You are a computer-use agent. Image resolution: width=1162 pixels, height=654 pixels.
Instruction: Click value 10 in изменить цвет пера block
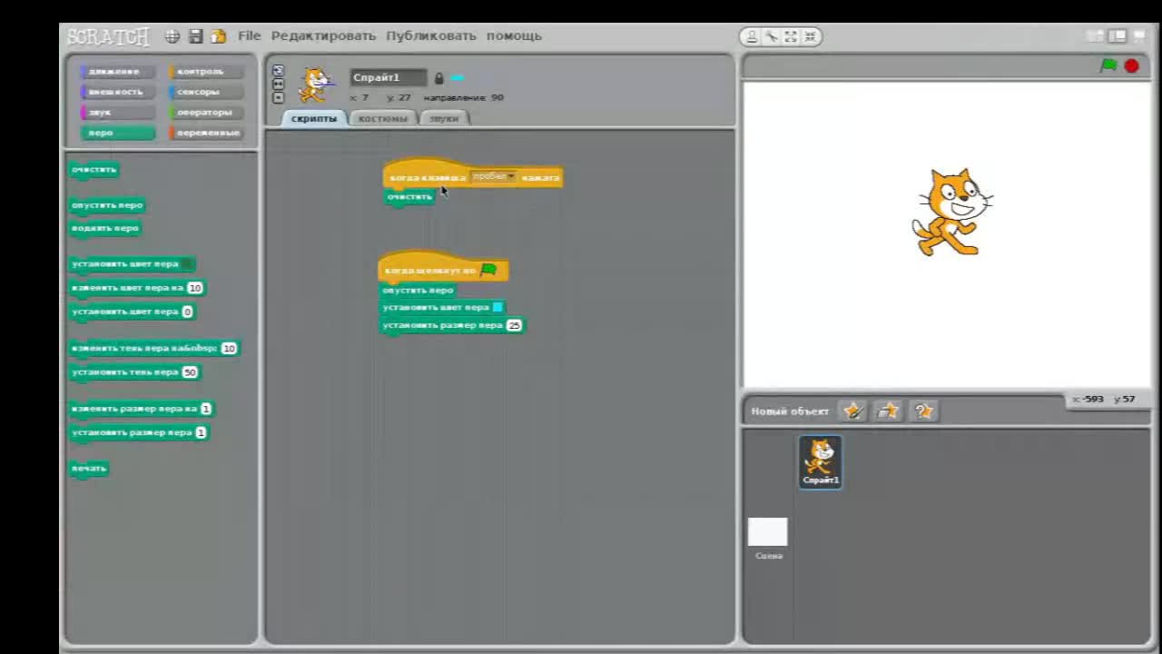pyautogui.click(x=195, y=288)
